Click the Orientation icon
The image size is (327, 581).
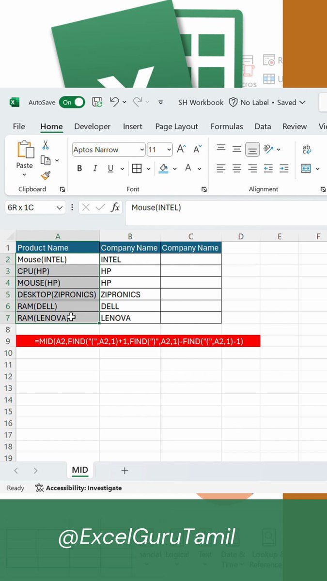tap(268, 149)
